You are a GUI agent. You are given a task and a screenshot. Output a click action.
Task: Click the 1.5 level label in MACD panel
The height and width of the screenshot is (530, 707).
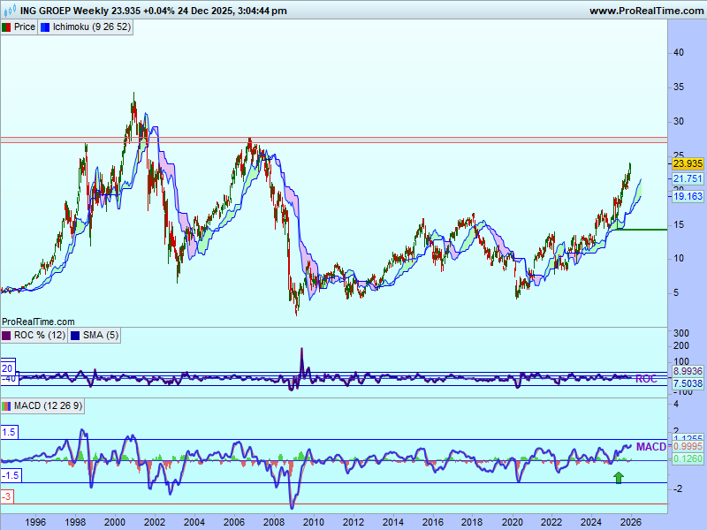9,432
